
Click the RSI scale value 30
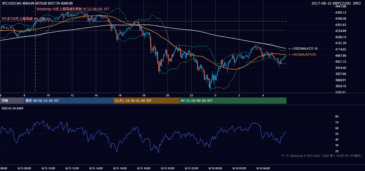pyautogui.click(x=337, y=145)
